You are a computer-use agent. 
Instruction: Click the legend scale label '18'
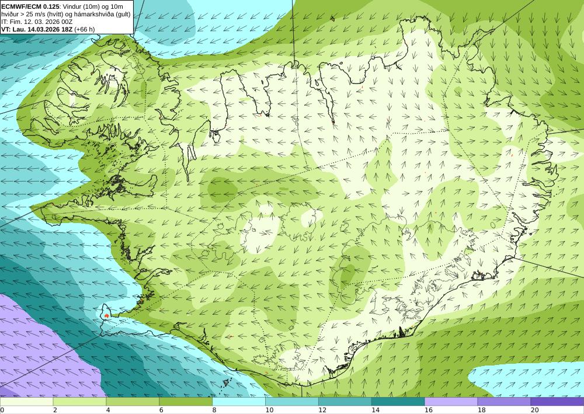(482, 410)
